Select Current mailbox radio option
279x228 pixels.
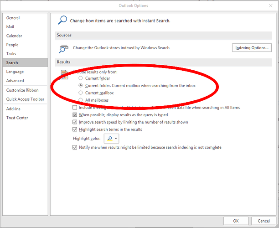81,93
